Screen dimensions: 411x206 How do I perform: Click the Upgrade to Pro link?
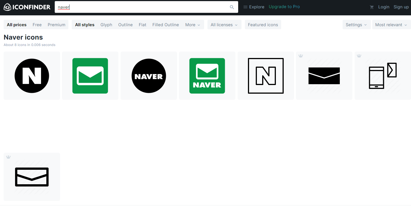[x=284, y=7]
